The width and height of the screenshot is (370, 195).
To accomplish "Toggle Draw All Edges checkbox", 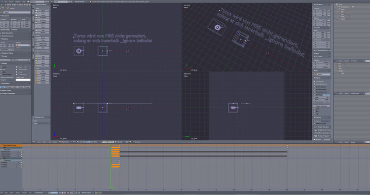I will 1,75.
